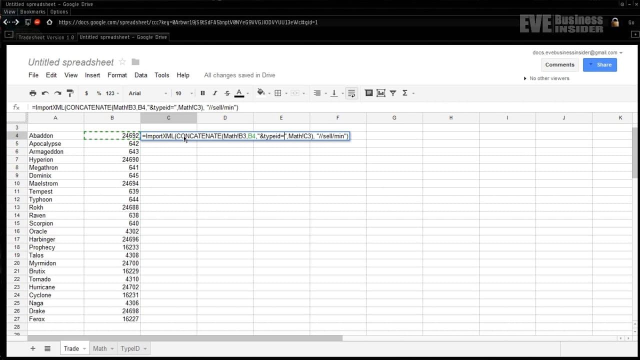Open the Math sheet tab menu arrow
Image resolution: width=640 pixels, height=360 pixels.
tap(112, 348)
